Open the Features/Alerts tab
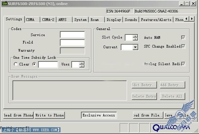 (x=156, y=20)
